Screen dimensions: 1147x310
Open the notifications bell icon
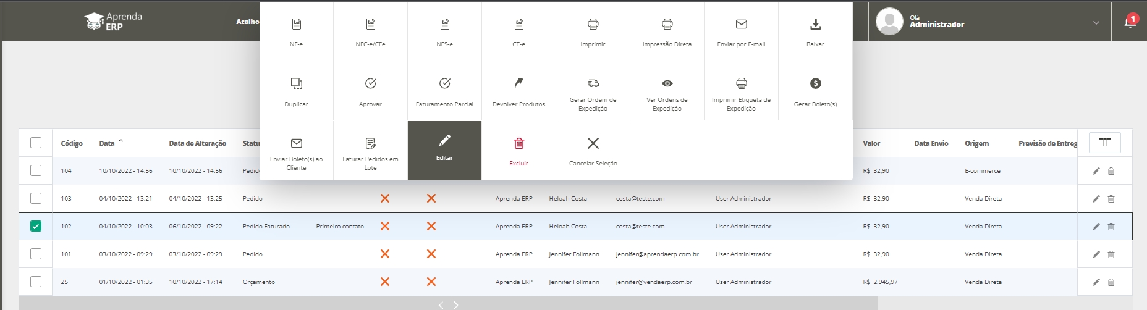pos(1130,22)
